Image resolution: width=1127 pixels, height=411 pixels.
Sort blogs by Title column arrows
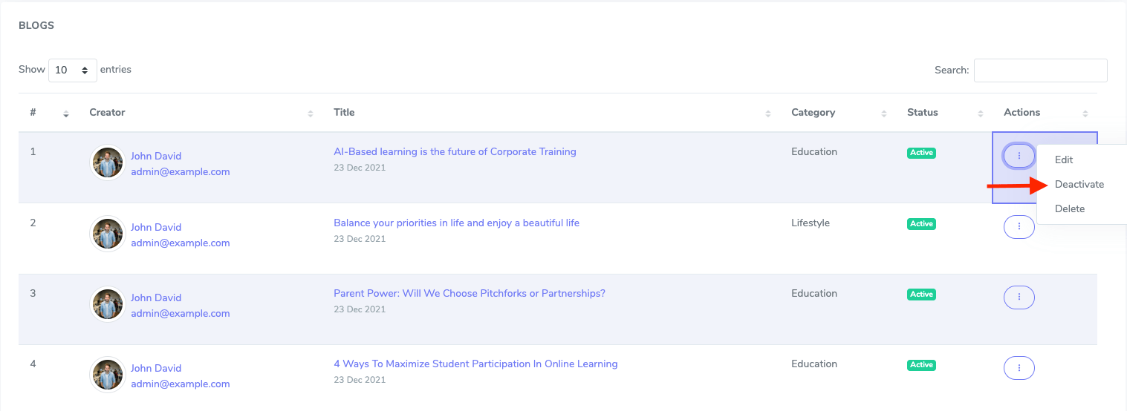pyautogui.click(x=768, y=114)
